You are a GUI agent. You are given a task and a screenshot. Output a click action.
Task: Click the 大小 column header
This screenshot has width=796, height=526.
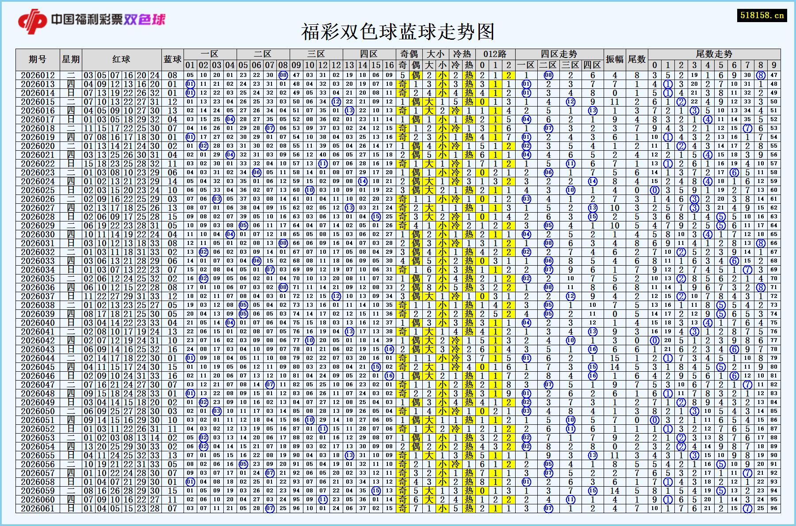(436, 54)
